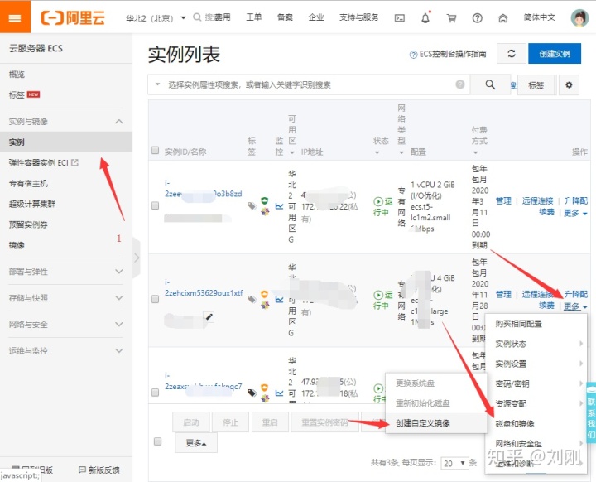Go to the home icon in the top bar
Viewport: 596px width, 482px height.
pos(503,18)
